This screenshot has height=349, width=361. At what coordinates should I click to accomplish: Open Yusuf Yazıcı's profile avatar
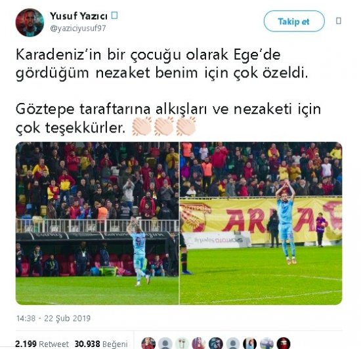pos(30,23)
